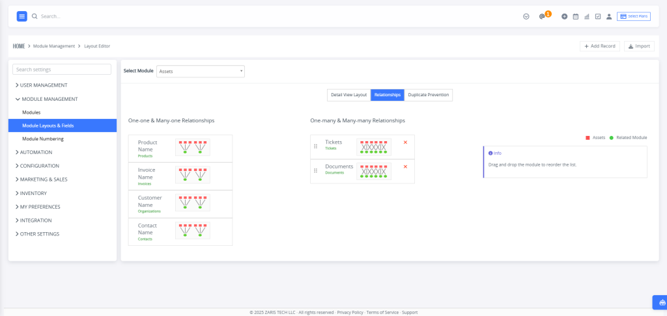Click the Search settings input field
The image size is (667, 316).
point(62,69)
